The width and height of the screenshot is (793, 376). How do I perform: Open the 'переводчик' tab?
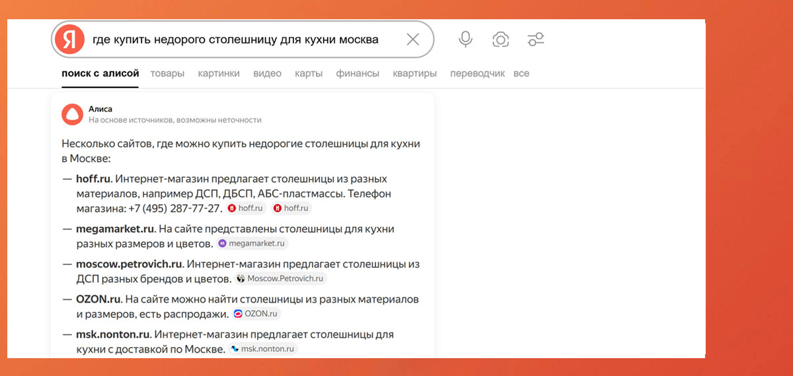point(477,73)
